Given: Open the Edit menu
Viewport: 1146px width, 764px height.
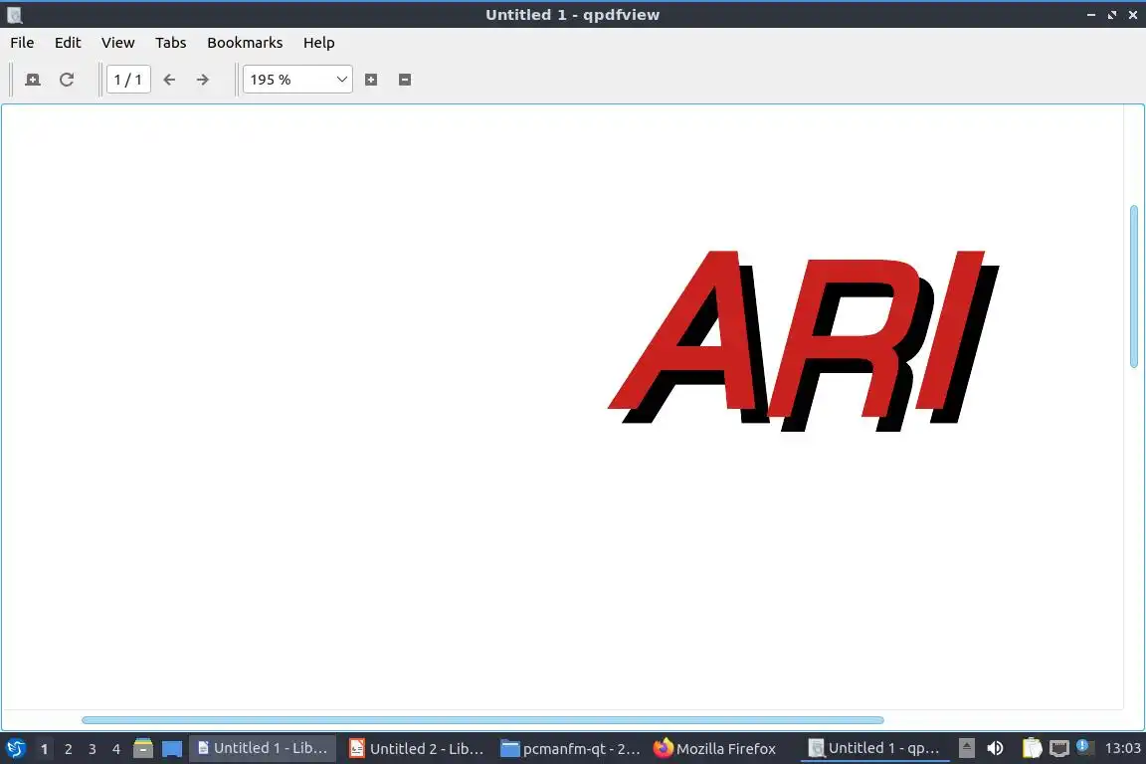Looking at the screenshot, I should (68, 43).
